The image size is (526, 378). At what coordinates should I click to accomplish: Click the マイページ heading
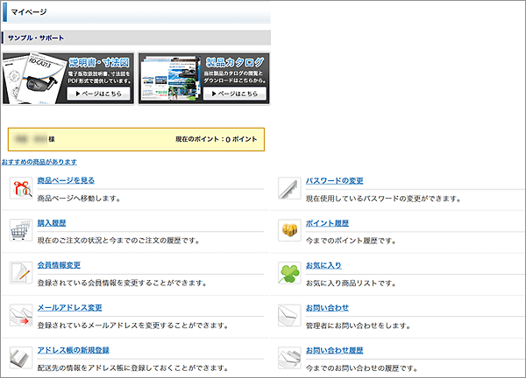[x=29, y=12]
